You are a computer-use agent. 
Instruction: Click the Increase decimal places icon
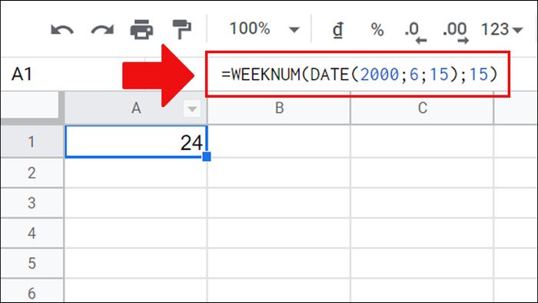point(456,32)
